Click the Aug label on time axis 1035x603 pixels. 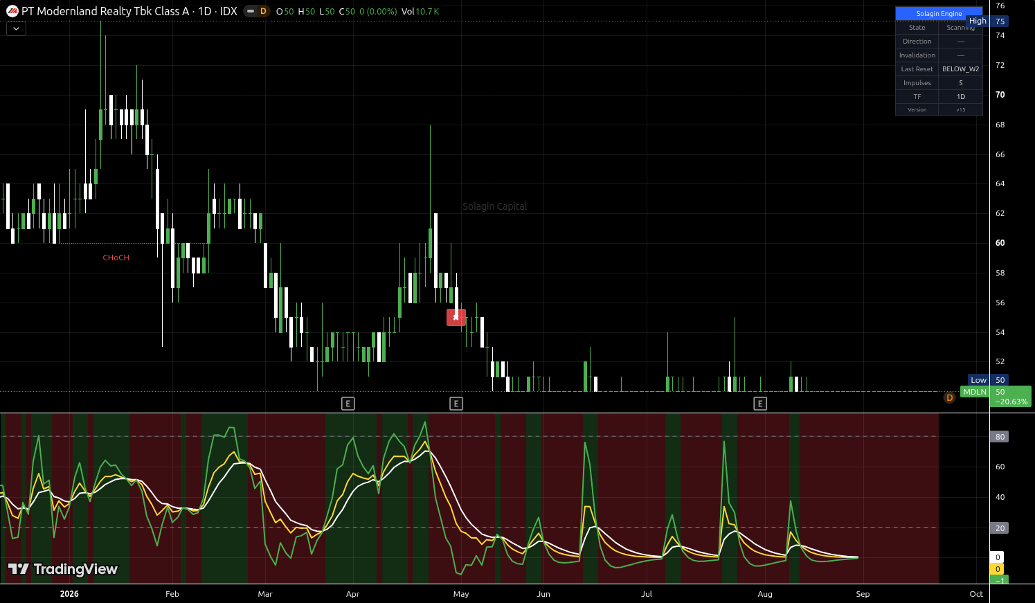click(765, 594)
